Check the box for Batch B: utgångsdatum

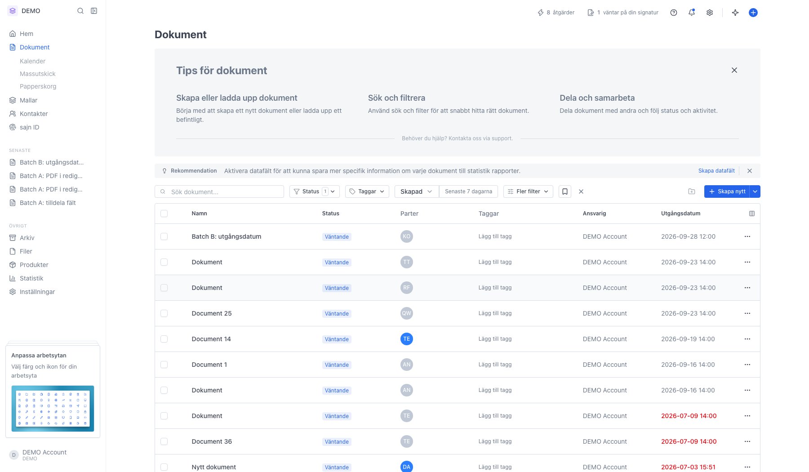tap(164, 236)
